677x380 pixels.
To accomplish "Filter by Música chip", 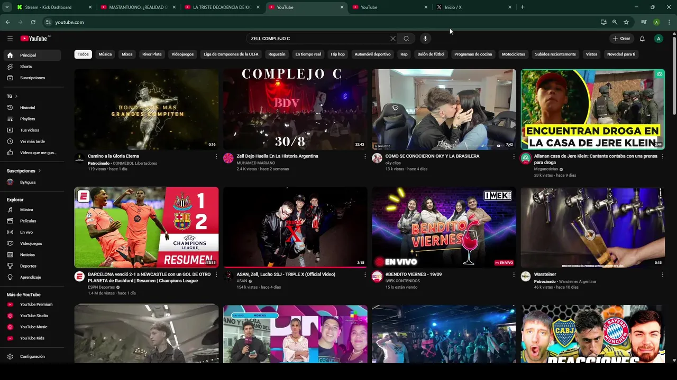I will point(105,54).
